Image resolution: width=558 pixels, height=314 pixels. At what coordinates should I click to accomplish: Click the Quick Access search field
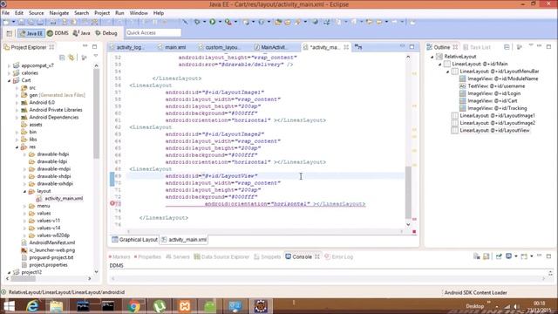pyautogui.click(x=153, y=33)
